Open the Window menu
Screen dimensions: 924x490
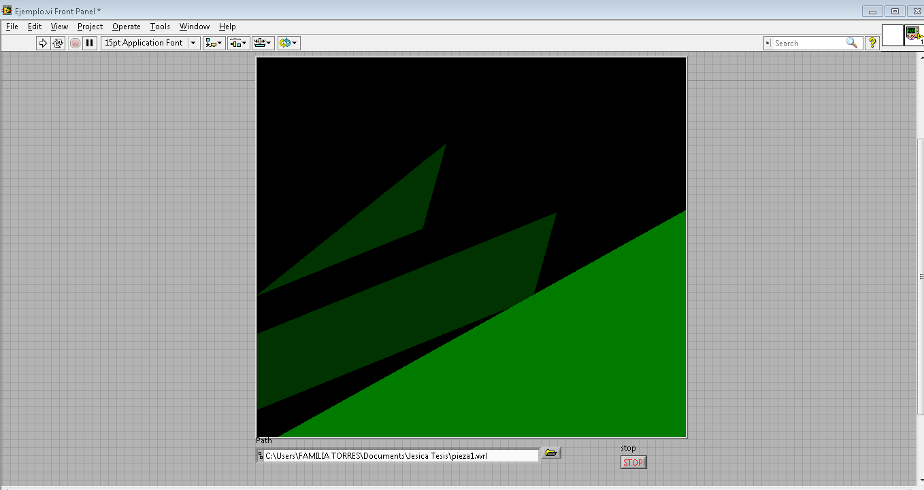[194, 27]
